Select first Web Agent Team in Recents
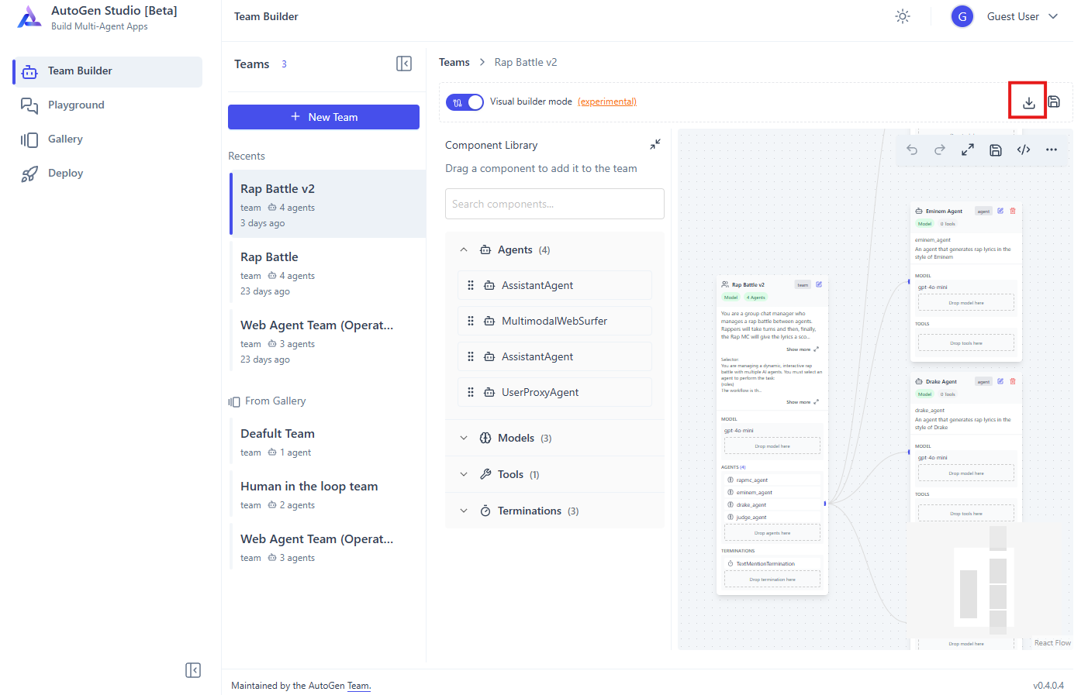The width and height of the screenshot is (1088, 695). 327,342
